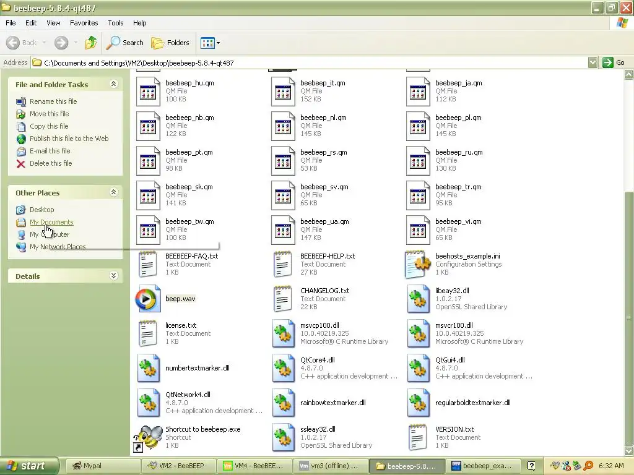Click Rename this file link
634x475 pixels.
click(x=53, y=101)
